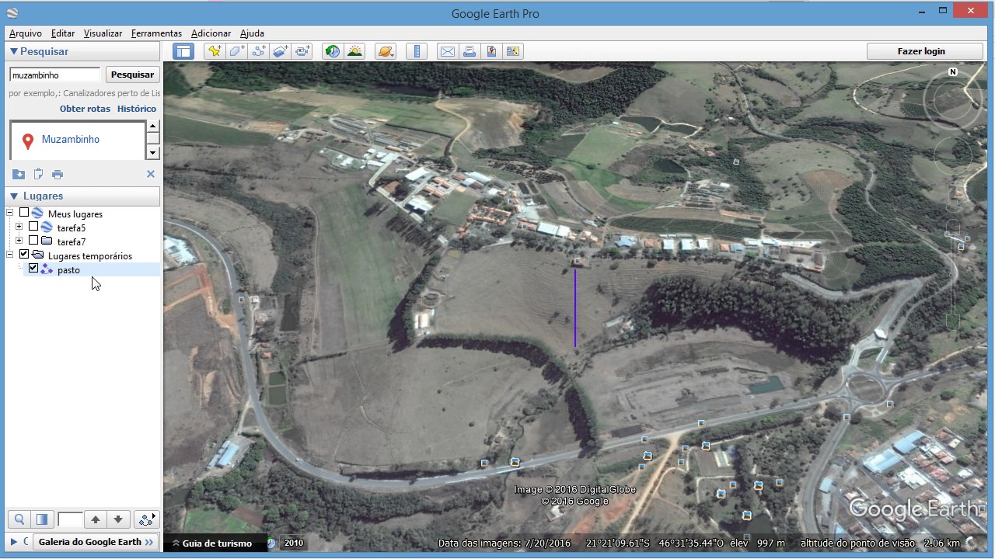
Task: Click the print toolbar icon
Action: coord(469,51)
